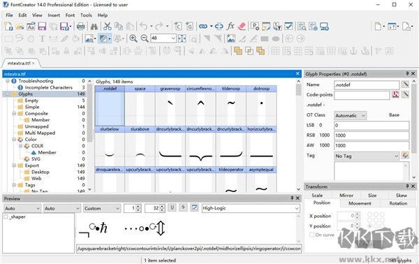The image size is (419, 264).
Task: Open the Custom dropdown in Preview
Action: click(x=102, y=208)
